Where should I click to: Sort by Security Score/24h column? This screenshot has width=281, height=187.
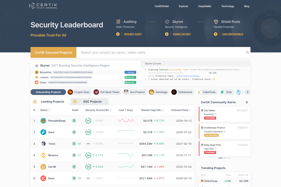[x=98, y=110]
